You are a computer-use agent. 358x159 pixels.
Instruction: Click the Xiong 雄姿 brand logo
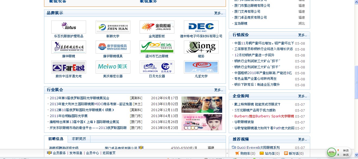click(201, 47)
